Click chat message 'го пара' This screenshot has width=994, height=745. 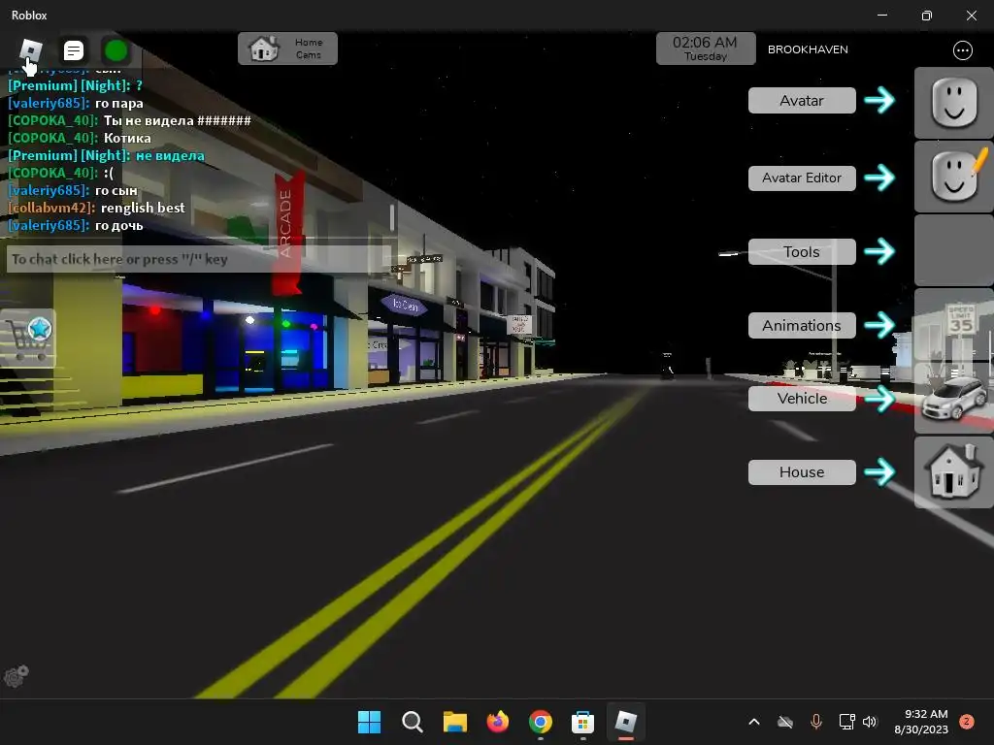pos(118,103)
